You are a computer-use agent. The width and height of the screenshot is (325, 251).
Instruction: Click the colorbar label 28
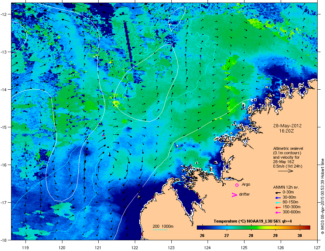pyautogui.click(x=251, y=235)
